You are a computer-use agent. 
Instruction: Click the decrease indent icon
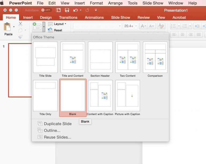197,26
